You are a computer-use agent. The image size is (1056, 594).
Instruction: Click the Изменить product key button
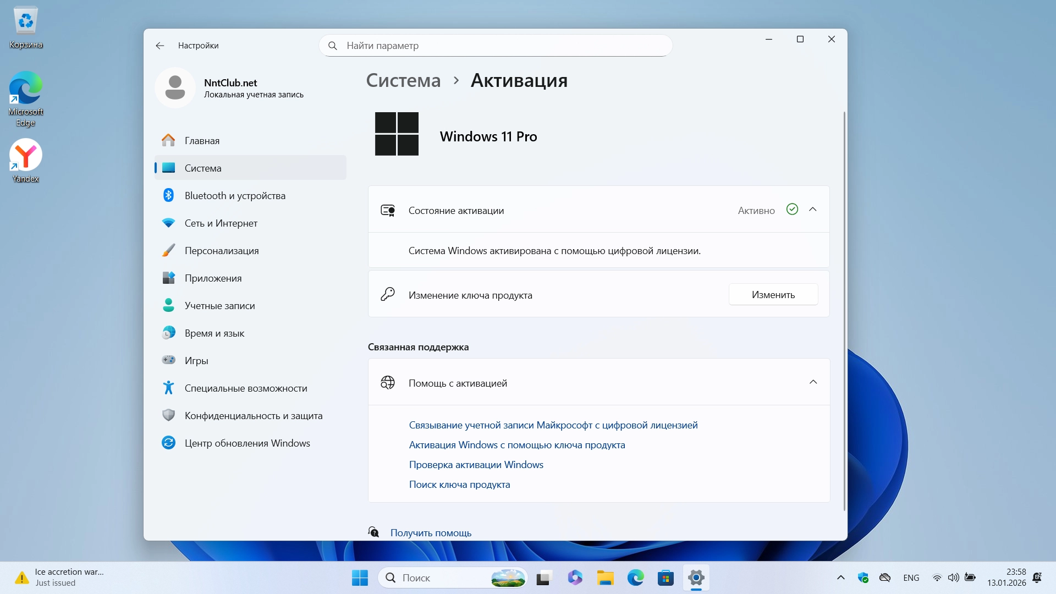(773, 295)
